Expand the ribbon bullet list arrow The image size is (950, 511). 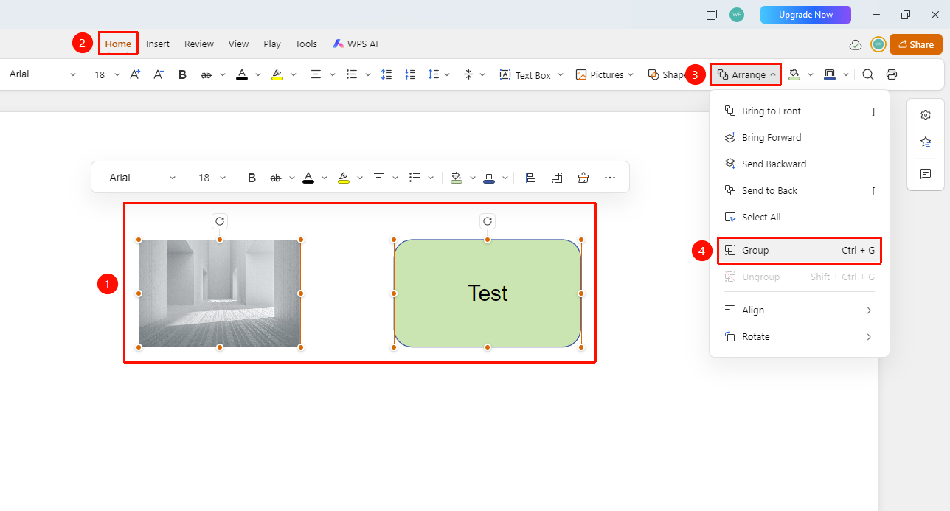tap(367, 74)
